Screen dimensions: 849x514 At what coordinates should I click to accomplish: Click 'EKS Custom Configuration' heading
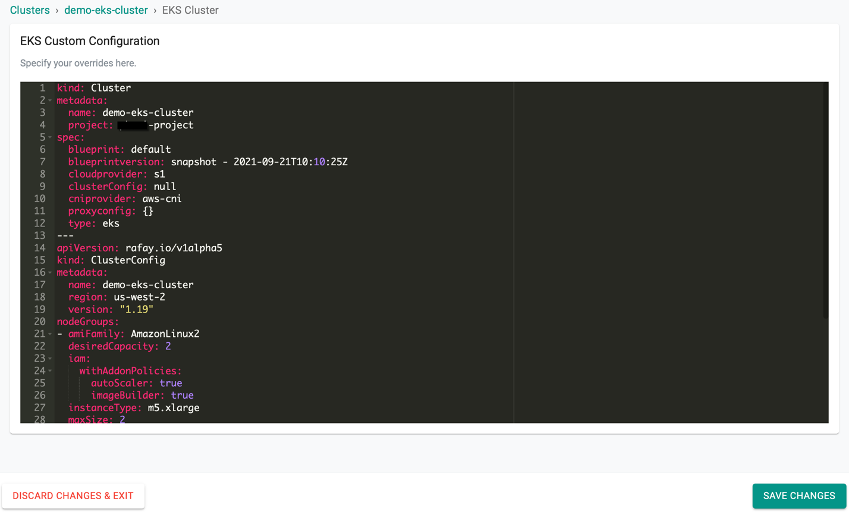pyautogui.click(x=90, y=41)
